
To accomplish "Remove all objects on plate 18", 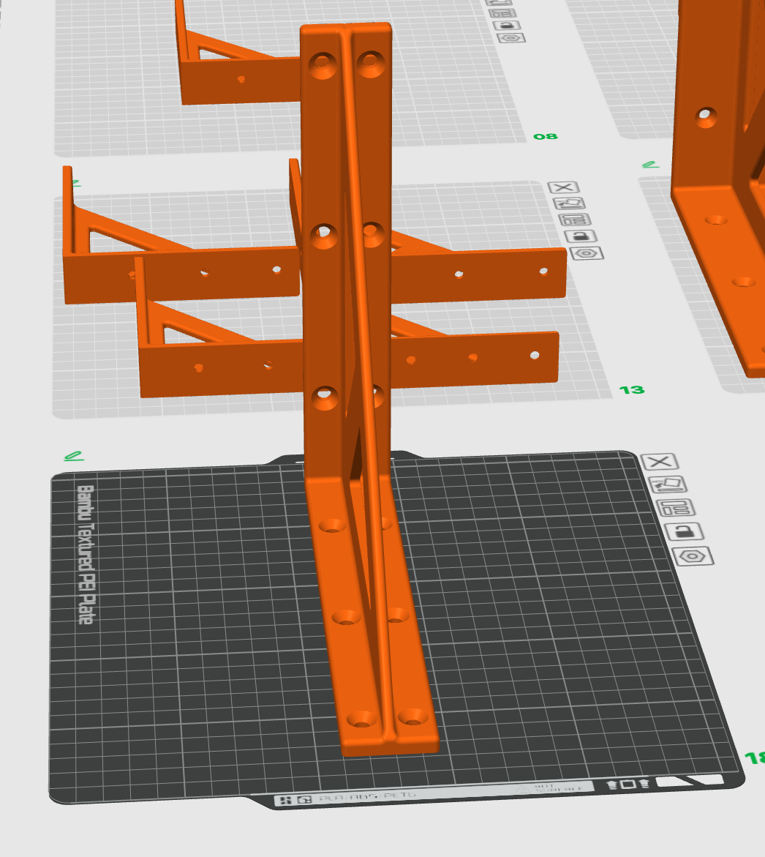I will [x=660, y=462].
